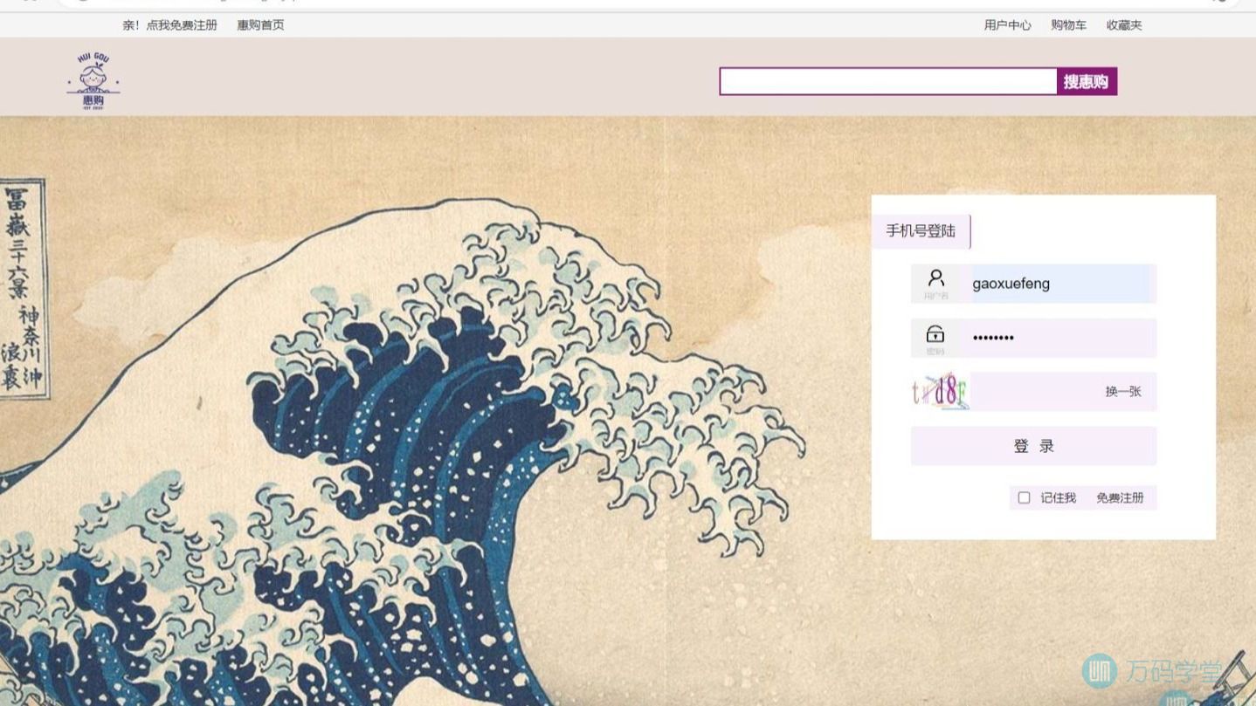The height and width of the screenshot is (706, 1256).
Task: Click the captcha code input field
Action: pyautogui.click(x=1034, y=392)
